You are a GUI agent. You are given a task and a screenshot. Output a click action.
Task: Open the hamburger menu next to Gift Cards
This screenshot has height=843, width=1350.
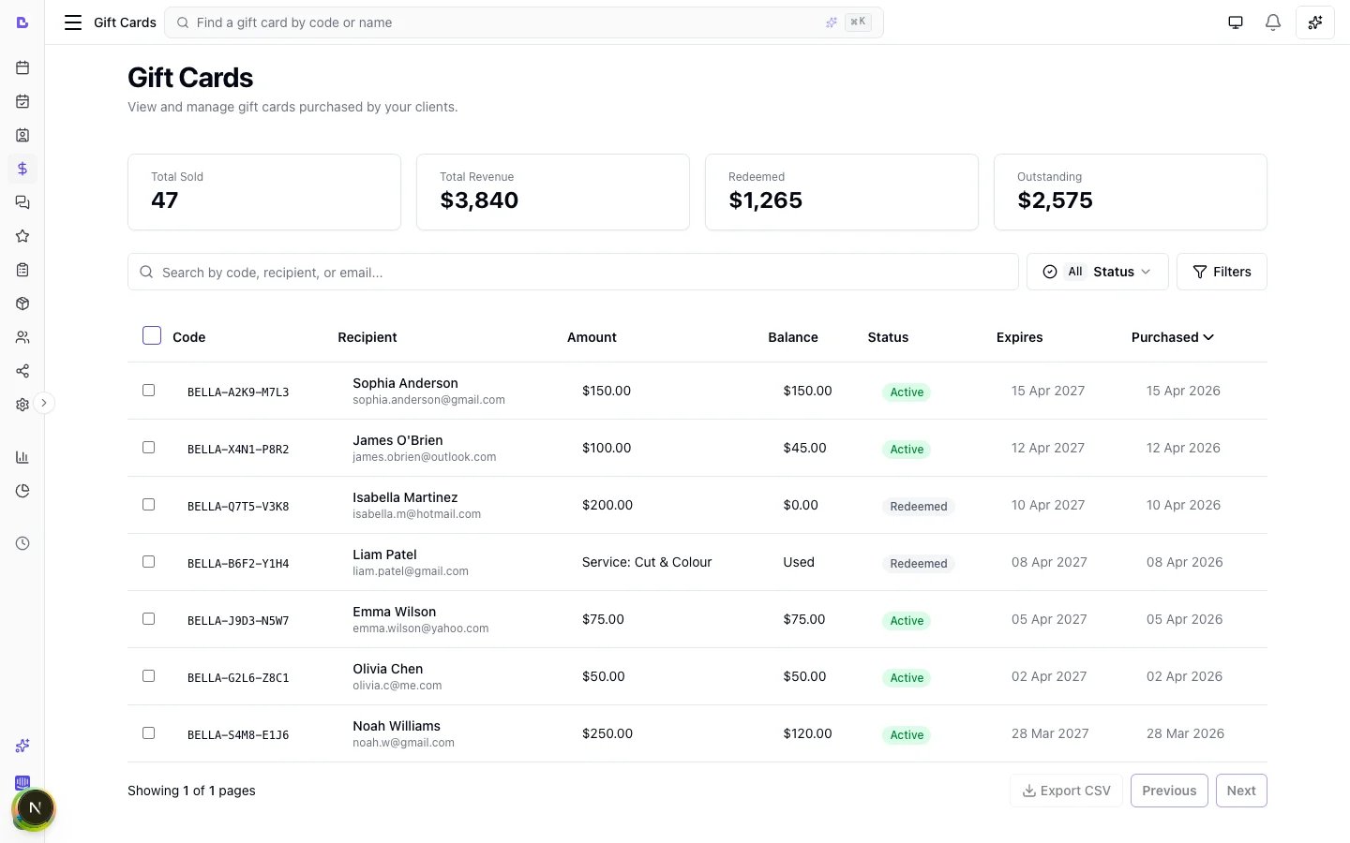click(x=73, y=22)
